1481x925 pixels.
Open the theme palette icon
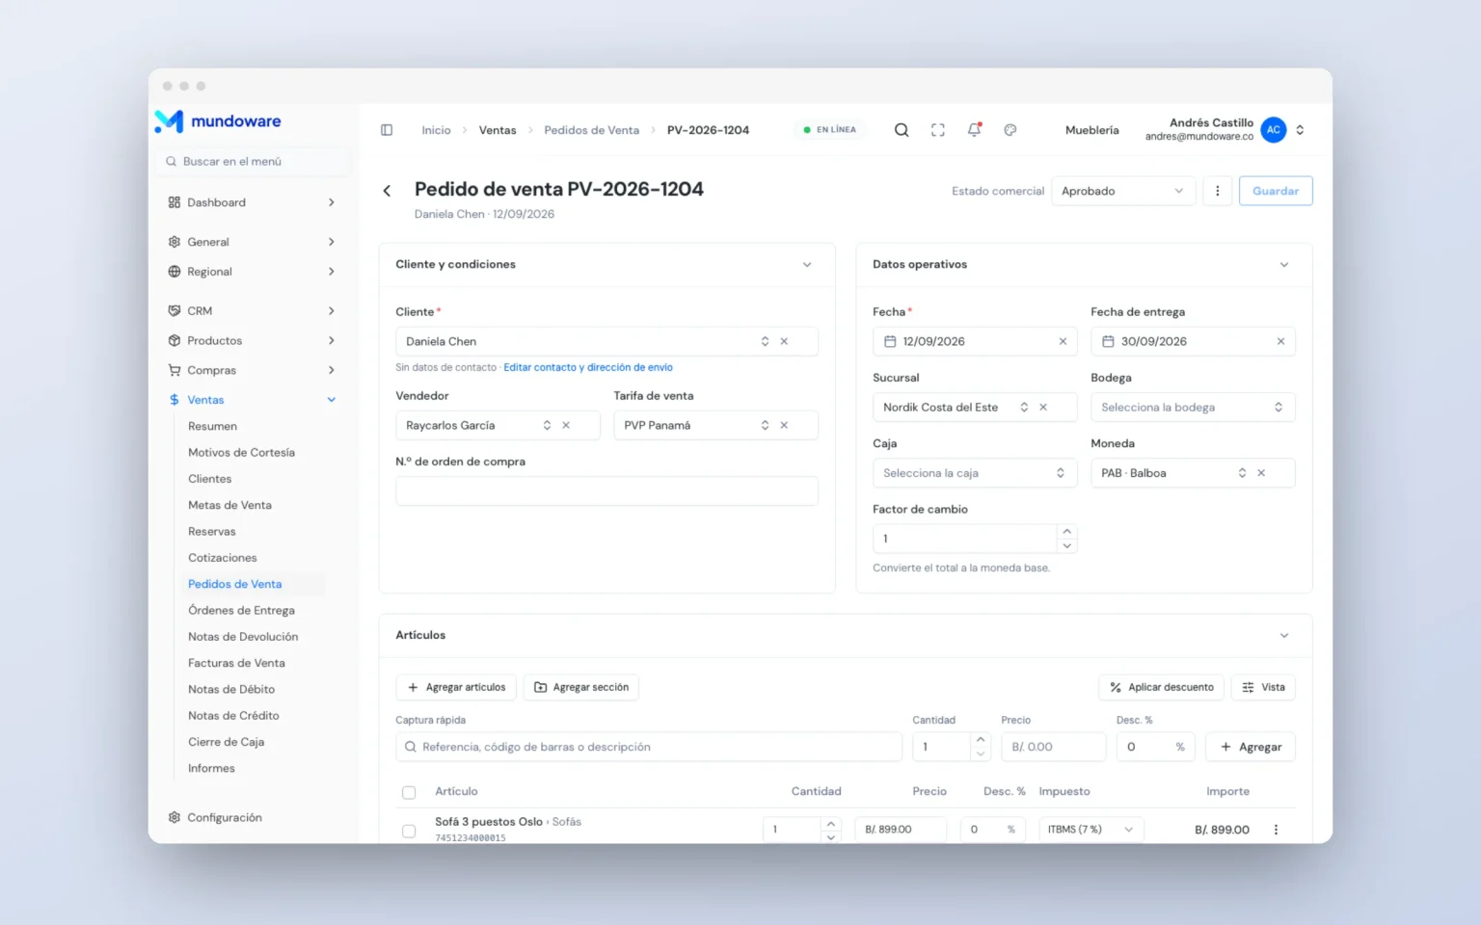pyautogui.click(x=1010, y=130)
